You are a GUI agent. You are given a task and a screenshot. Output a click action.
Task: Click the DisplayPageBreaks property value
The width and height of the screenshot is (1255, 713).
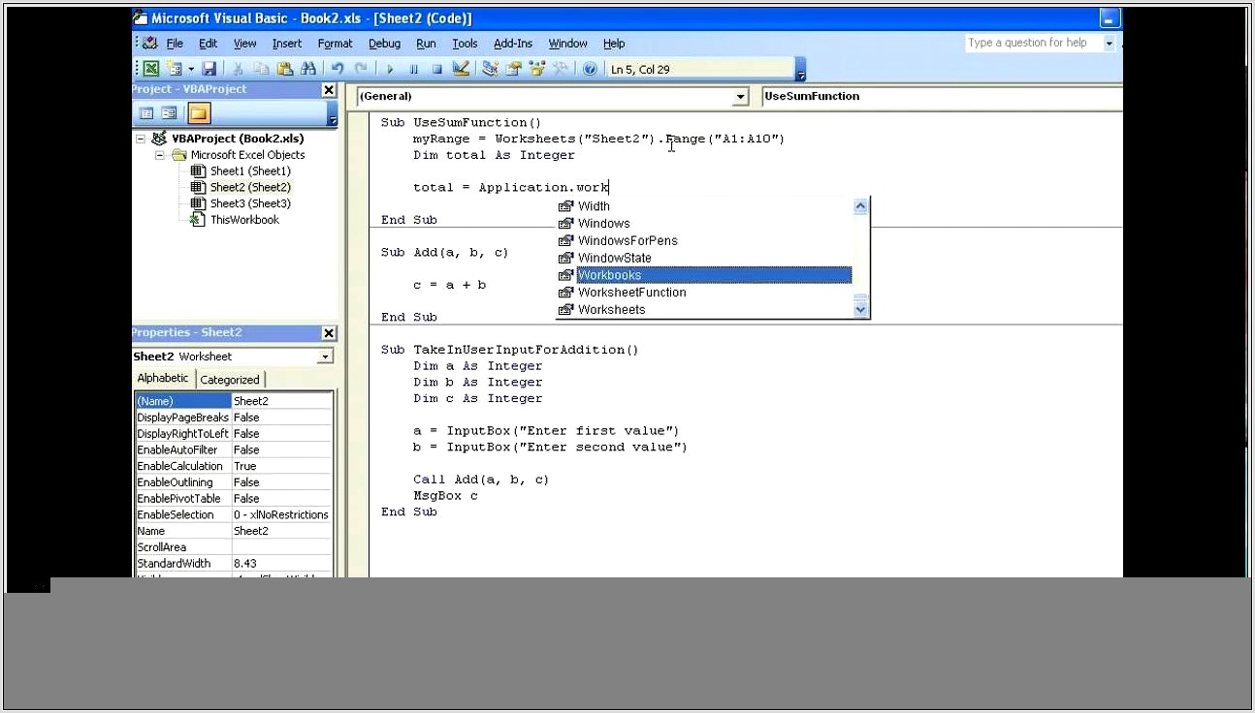point(282,418)
